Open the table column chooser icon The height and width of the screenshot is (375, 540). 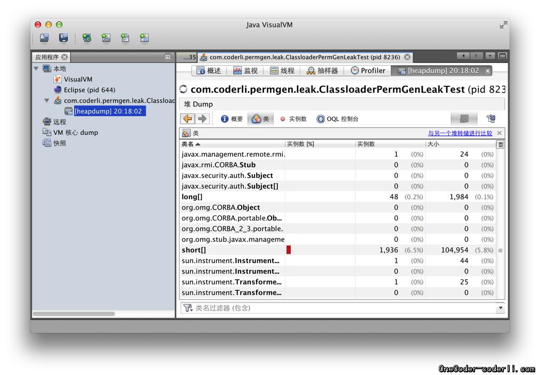point(500,144)
